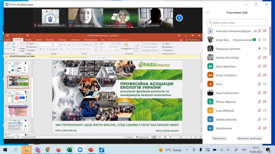Open Viber from the taskbar
The height and width of the screenshot is (154, 275).
click(37, 150)
